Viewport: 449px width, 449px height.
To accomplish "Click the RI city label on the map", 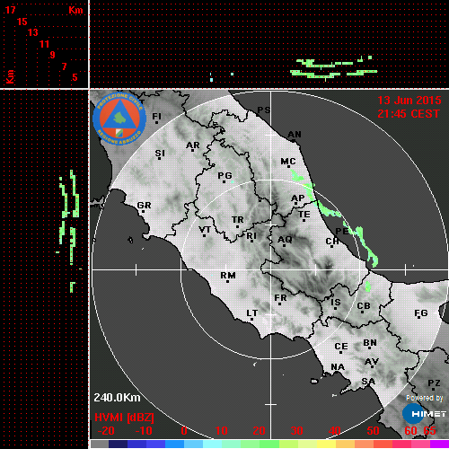I will coord(251,236).
